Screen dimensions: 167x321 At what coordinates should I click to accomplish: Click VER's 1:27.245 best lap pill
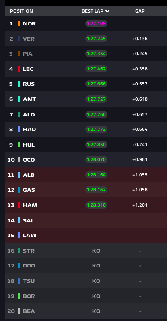[97, 39]
